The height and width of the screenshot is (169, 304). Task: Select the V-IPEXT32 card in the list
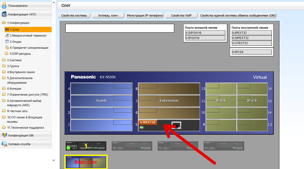[252, 33]
